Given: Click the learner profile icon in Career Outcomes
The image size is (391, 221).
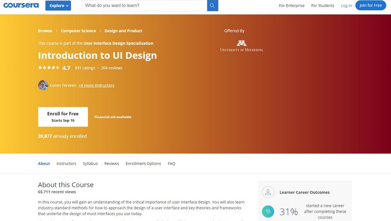Looking at the screenshot, I should pos(268,192).
